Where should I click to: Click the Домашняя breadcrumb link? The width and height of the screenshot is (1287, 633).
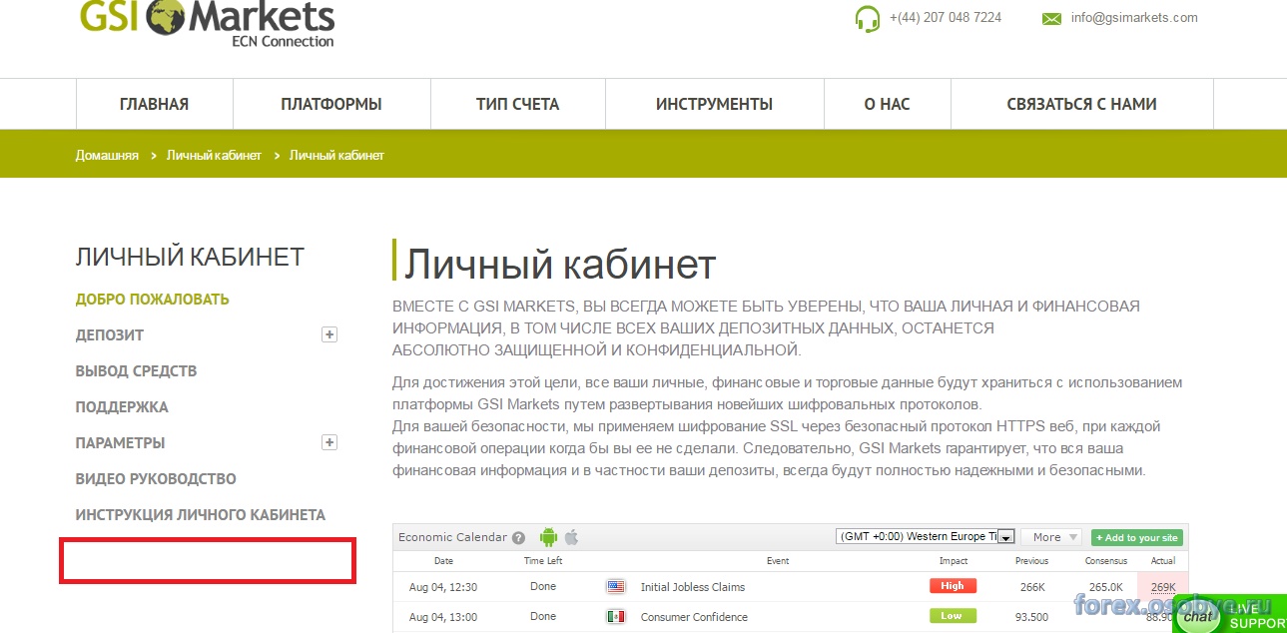pos(107,156)
